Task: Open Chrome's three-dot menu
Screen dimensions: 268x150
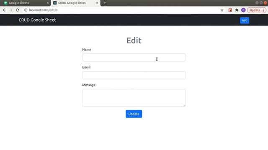Action: click(263, 10)
